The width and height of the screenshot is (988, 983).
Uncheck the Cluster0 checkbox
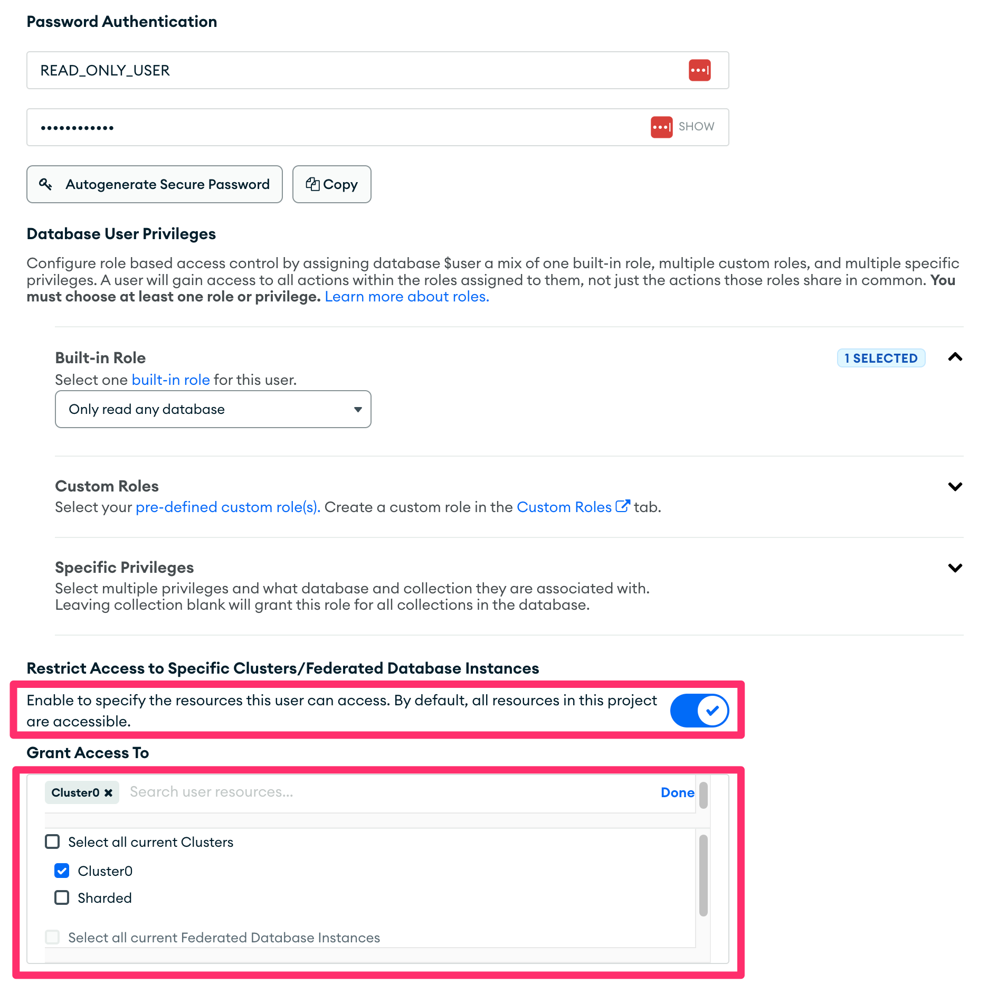tap(62, 871)
